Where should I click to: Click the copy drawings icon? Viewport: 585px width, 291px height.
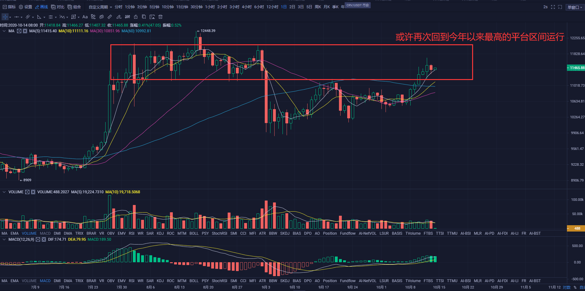[x=144, y=17]
